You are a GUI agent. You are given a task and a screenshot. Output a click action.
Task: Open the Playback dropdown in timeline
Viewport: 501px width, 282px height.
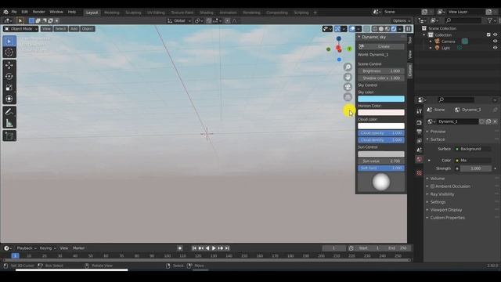[x=26, y=248]
